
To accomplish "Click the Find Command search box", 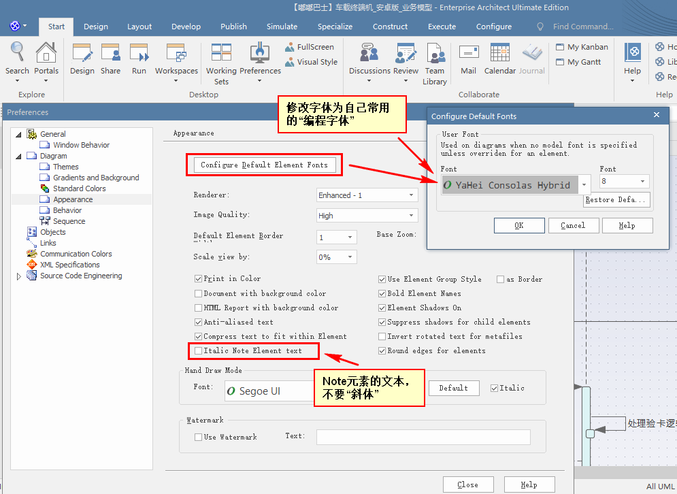I will (583, 27).
